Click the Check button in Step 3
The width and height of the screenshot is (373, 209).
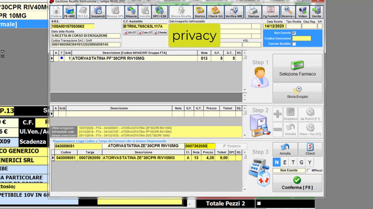(x=310, y=149)
